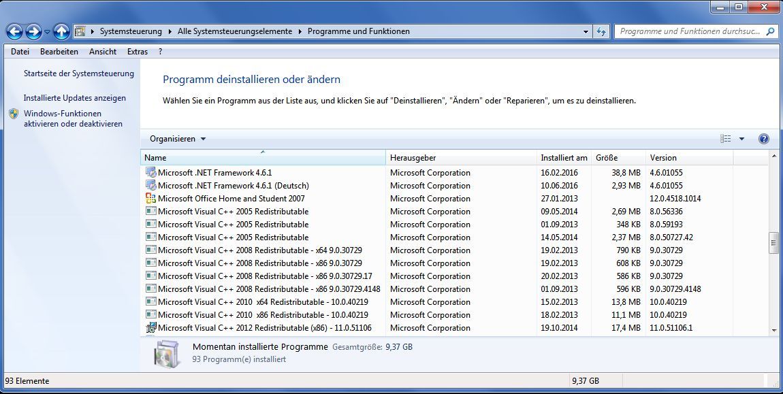The height and width of the screenshot is (394, 783).
Task: Open Startseite der Systemsteuerung link
Action: coord(78,73)
